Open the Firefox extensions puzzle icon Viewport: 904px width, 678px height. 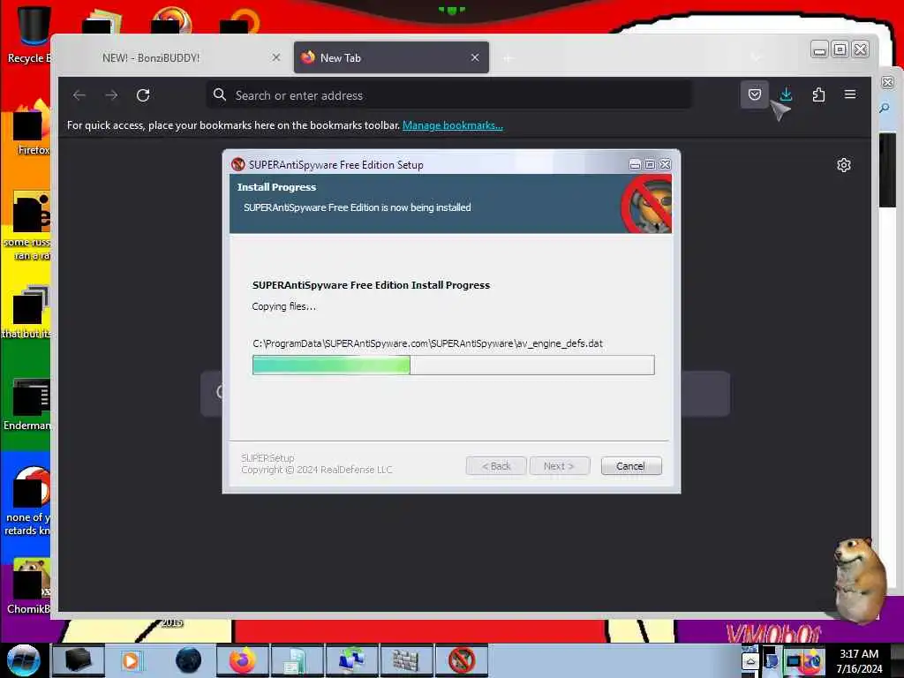tap(818, 94)
